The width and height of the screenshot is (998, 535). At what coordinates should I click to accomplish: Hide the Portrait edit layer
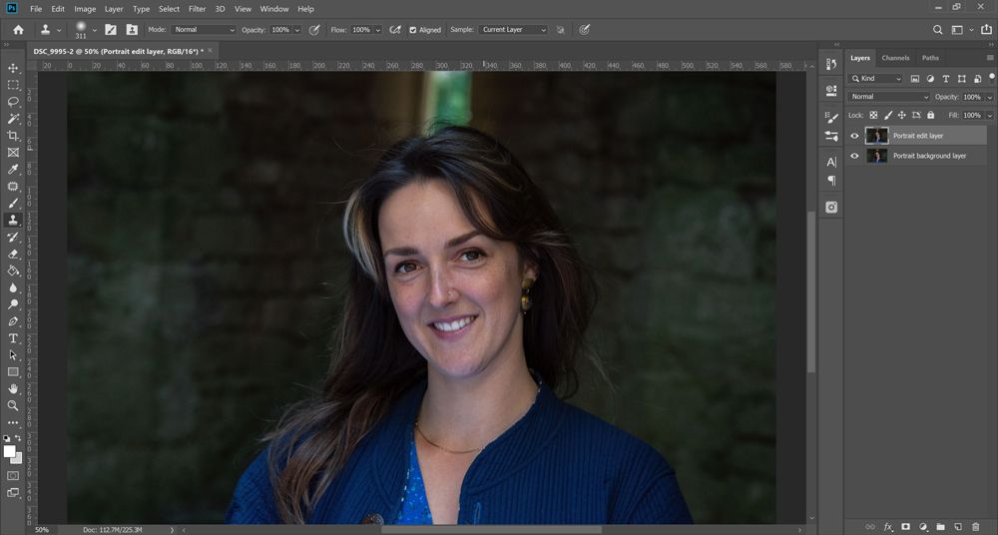pos(854,136)
